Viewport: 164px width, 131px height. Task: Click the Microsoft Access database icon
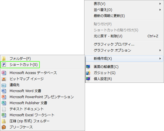click(4, 73)
